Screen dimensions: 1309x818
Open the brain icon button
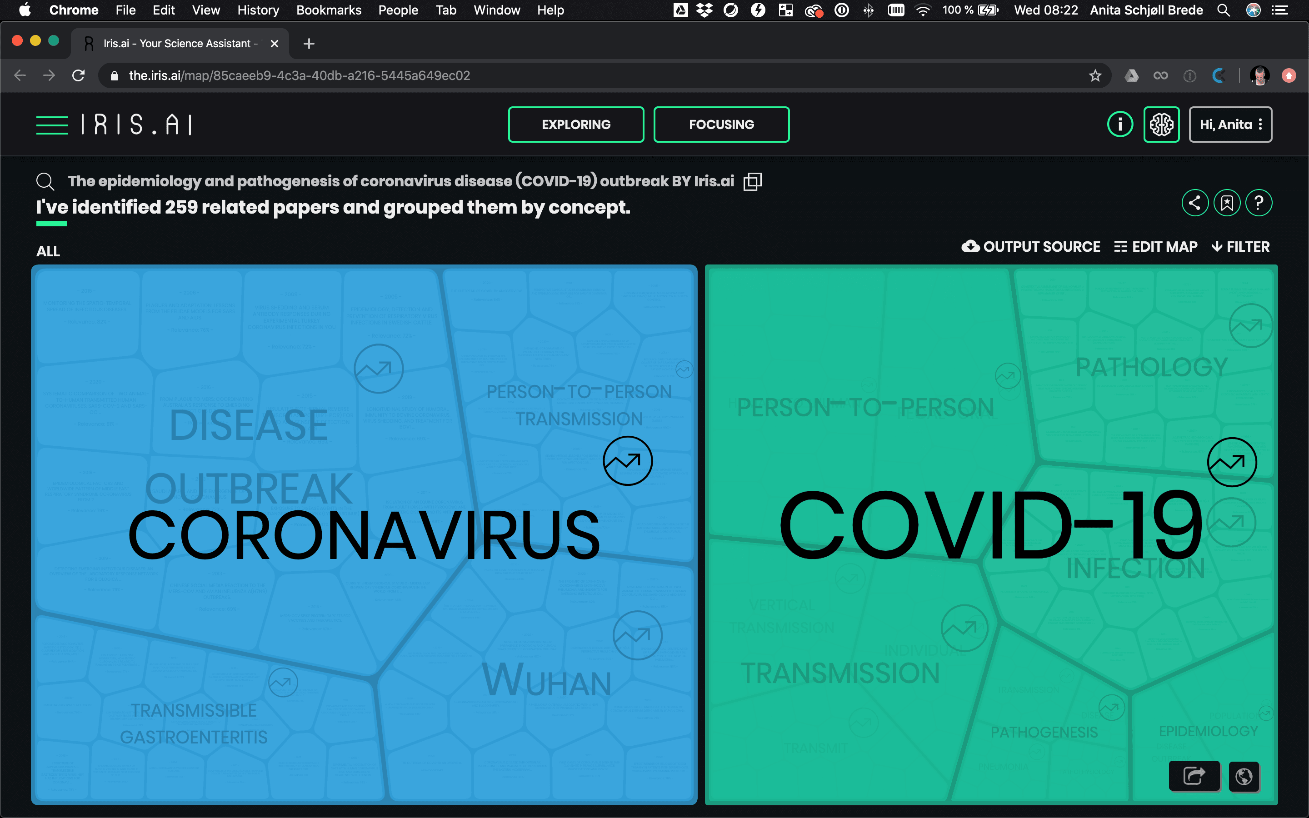[1161, 125]
